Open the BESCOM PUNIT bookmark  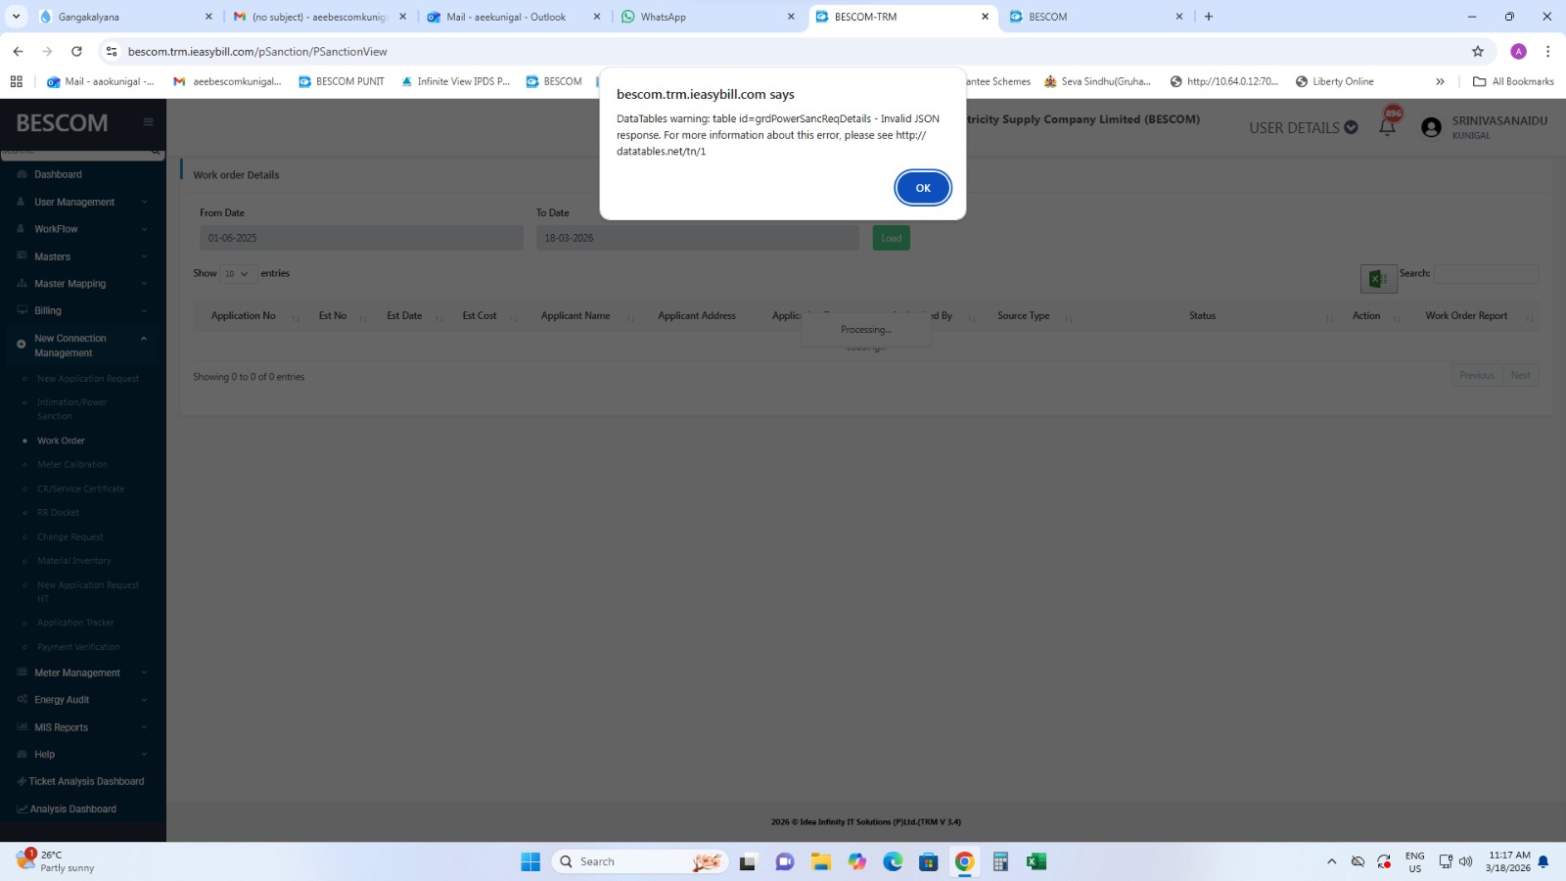click(x=342, y=81)
